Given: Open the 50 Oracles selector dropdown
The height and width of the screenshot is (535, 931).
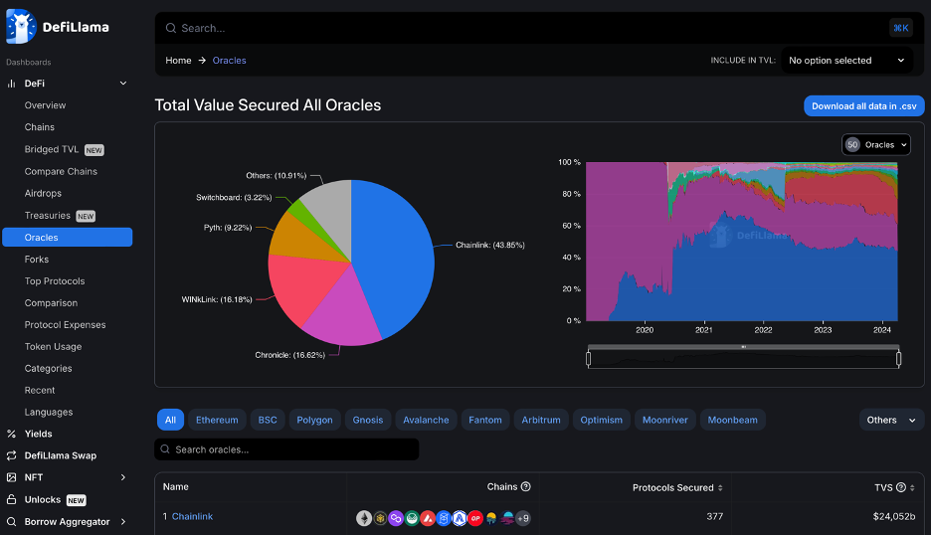Looking at the screenshot, I should (875, 145).
